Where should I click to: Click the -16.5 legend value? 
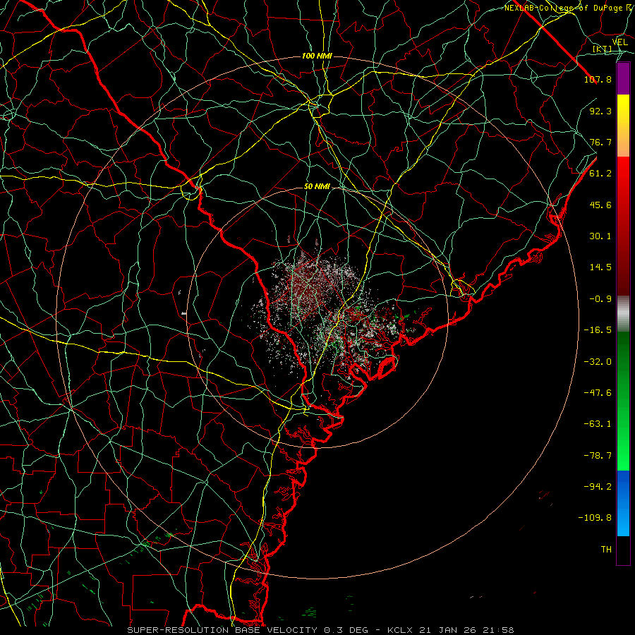click(x=598, y=330)
